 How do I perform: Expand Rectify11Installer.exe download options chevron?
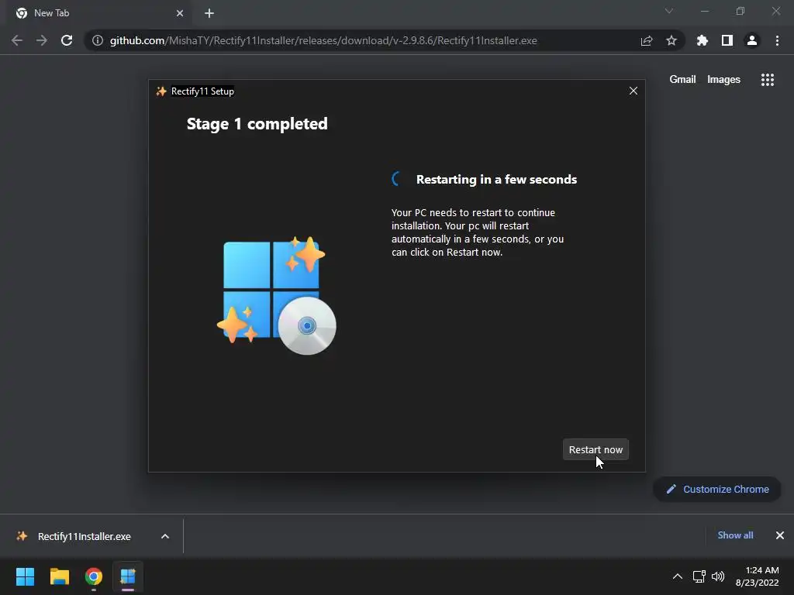(165, 536)
